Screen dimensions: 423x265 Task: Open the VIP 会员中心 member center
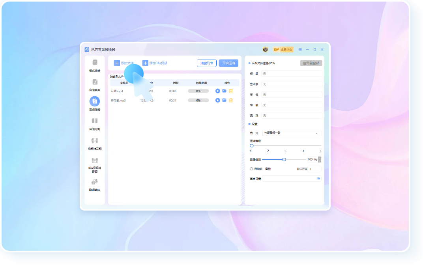pos(283,50)
